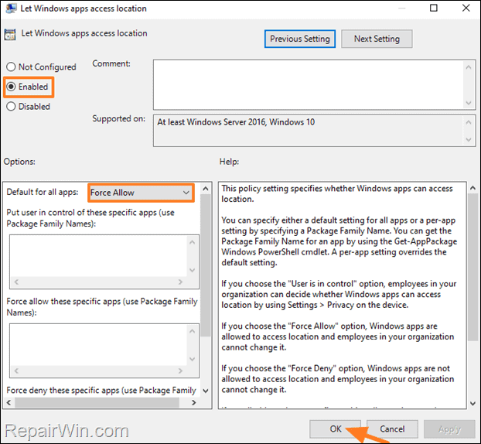
Task: Click the Next Setting button
Action: 377,39
